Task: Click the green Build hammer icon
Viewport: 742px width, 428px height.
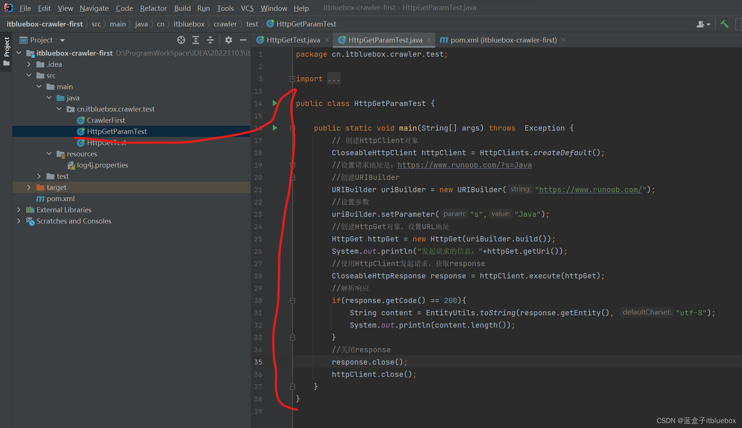Action: click(x=724, y=24)
